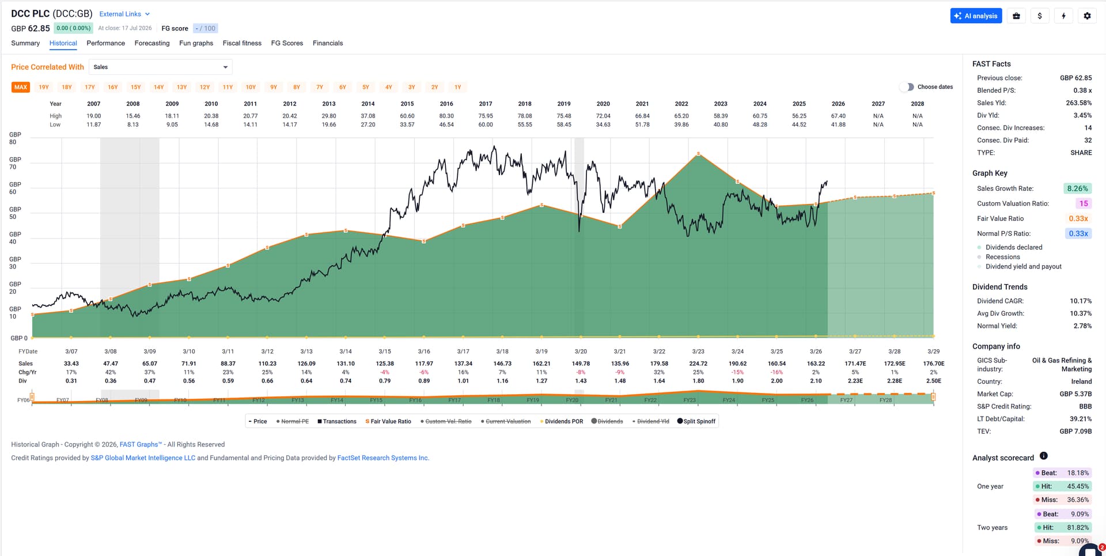The width and height of the screenshot is (1106, 556).
Task: Toggle the Dividend Yld legend series
Action: [651, 421]
